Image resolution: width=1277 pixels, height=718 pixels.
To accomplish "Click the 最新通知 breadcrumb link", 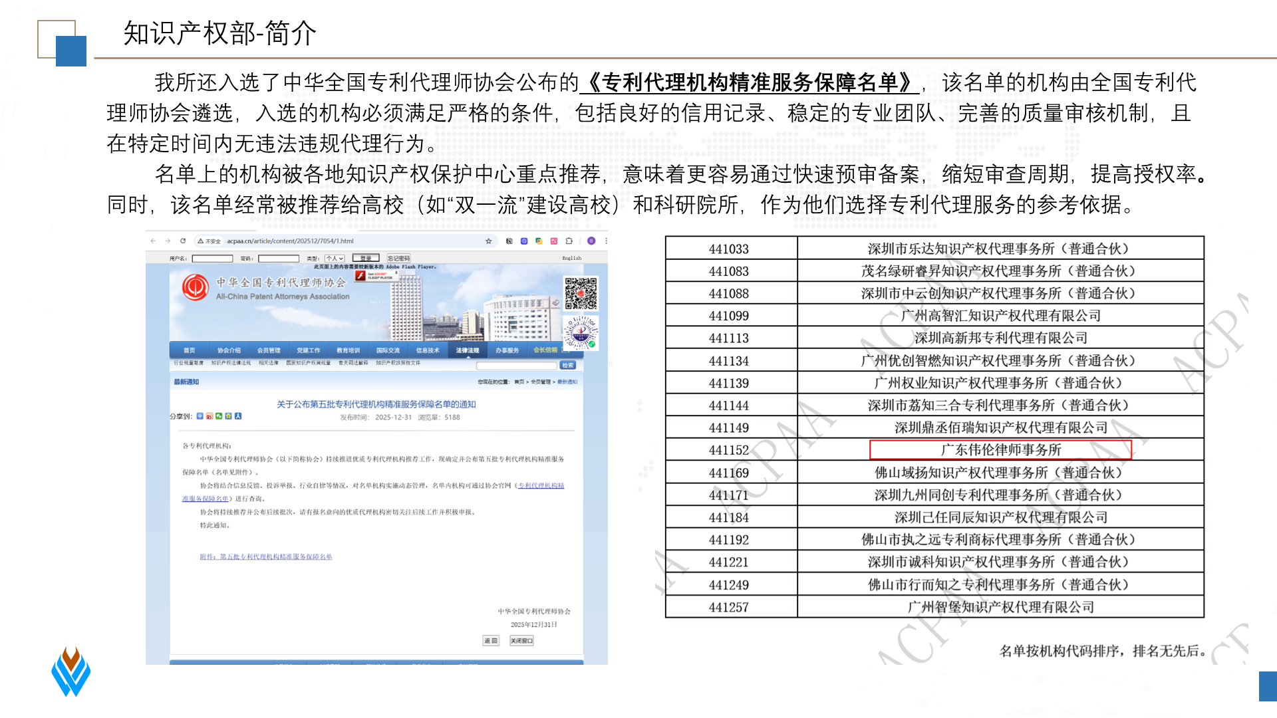I will click(x=567, y=382).
